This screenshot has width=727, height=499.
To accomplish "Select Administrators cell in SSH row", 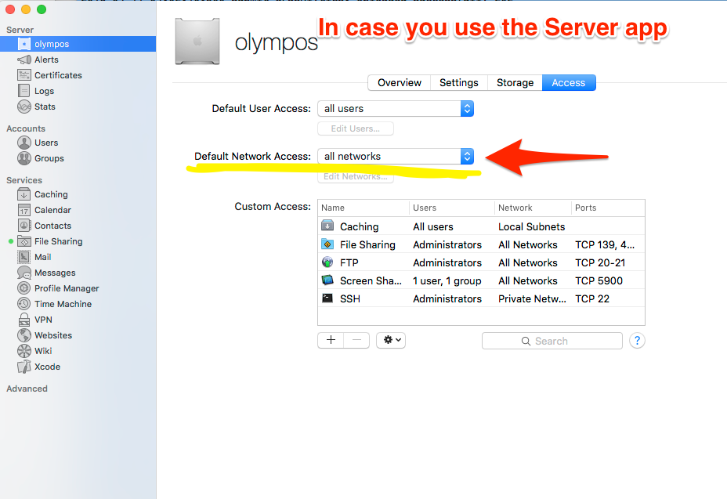I will (x=447, y=299).
